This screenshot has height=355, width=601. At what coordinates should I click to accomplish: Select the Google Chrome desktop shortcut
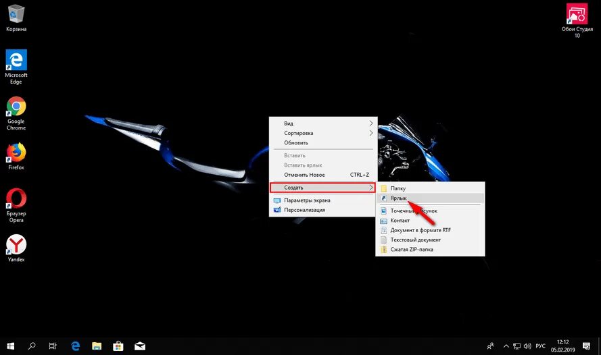pyautogui.click(x=16, y=113)
